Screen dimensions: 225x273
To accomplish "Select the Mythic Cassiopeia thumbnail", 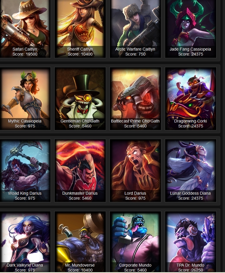I will [25, 99].
